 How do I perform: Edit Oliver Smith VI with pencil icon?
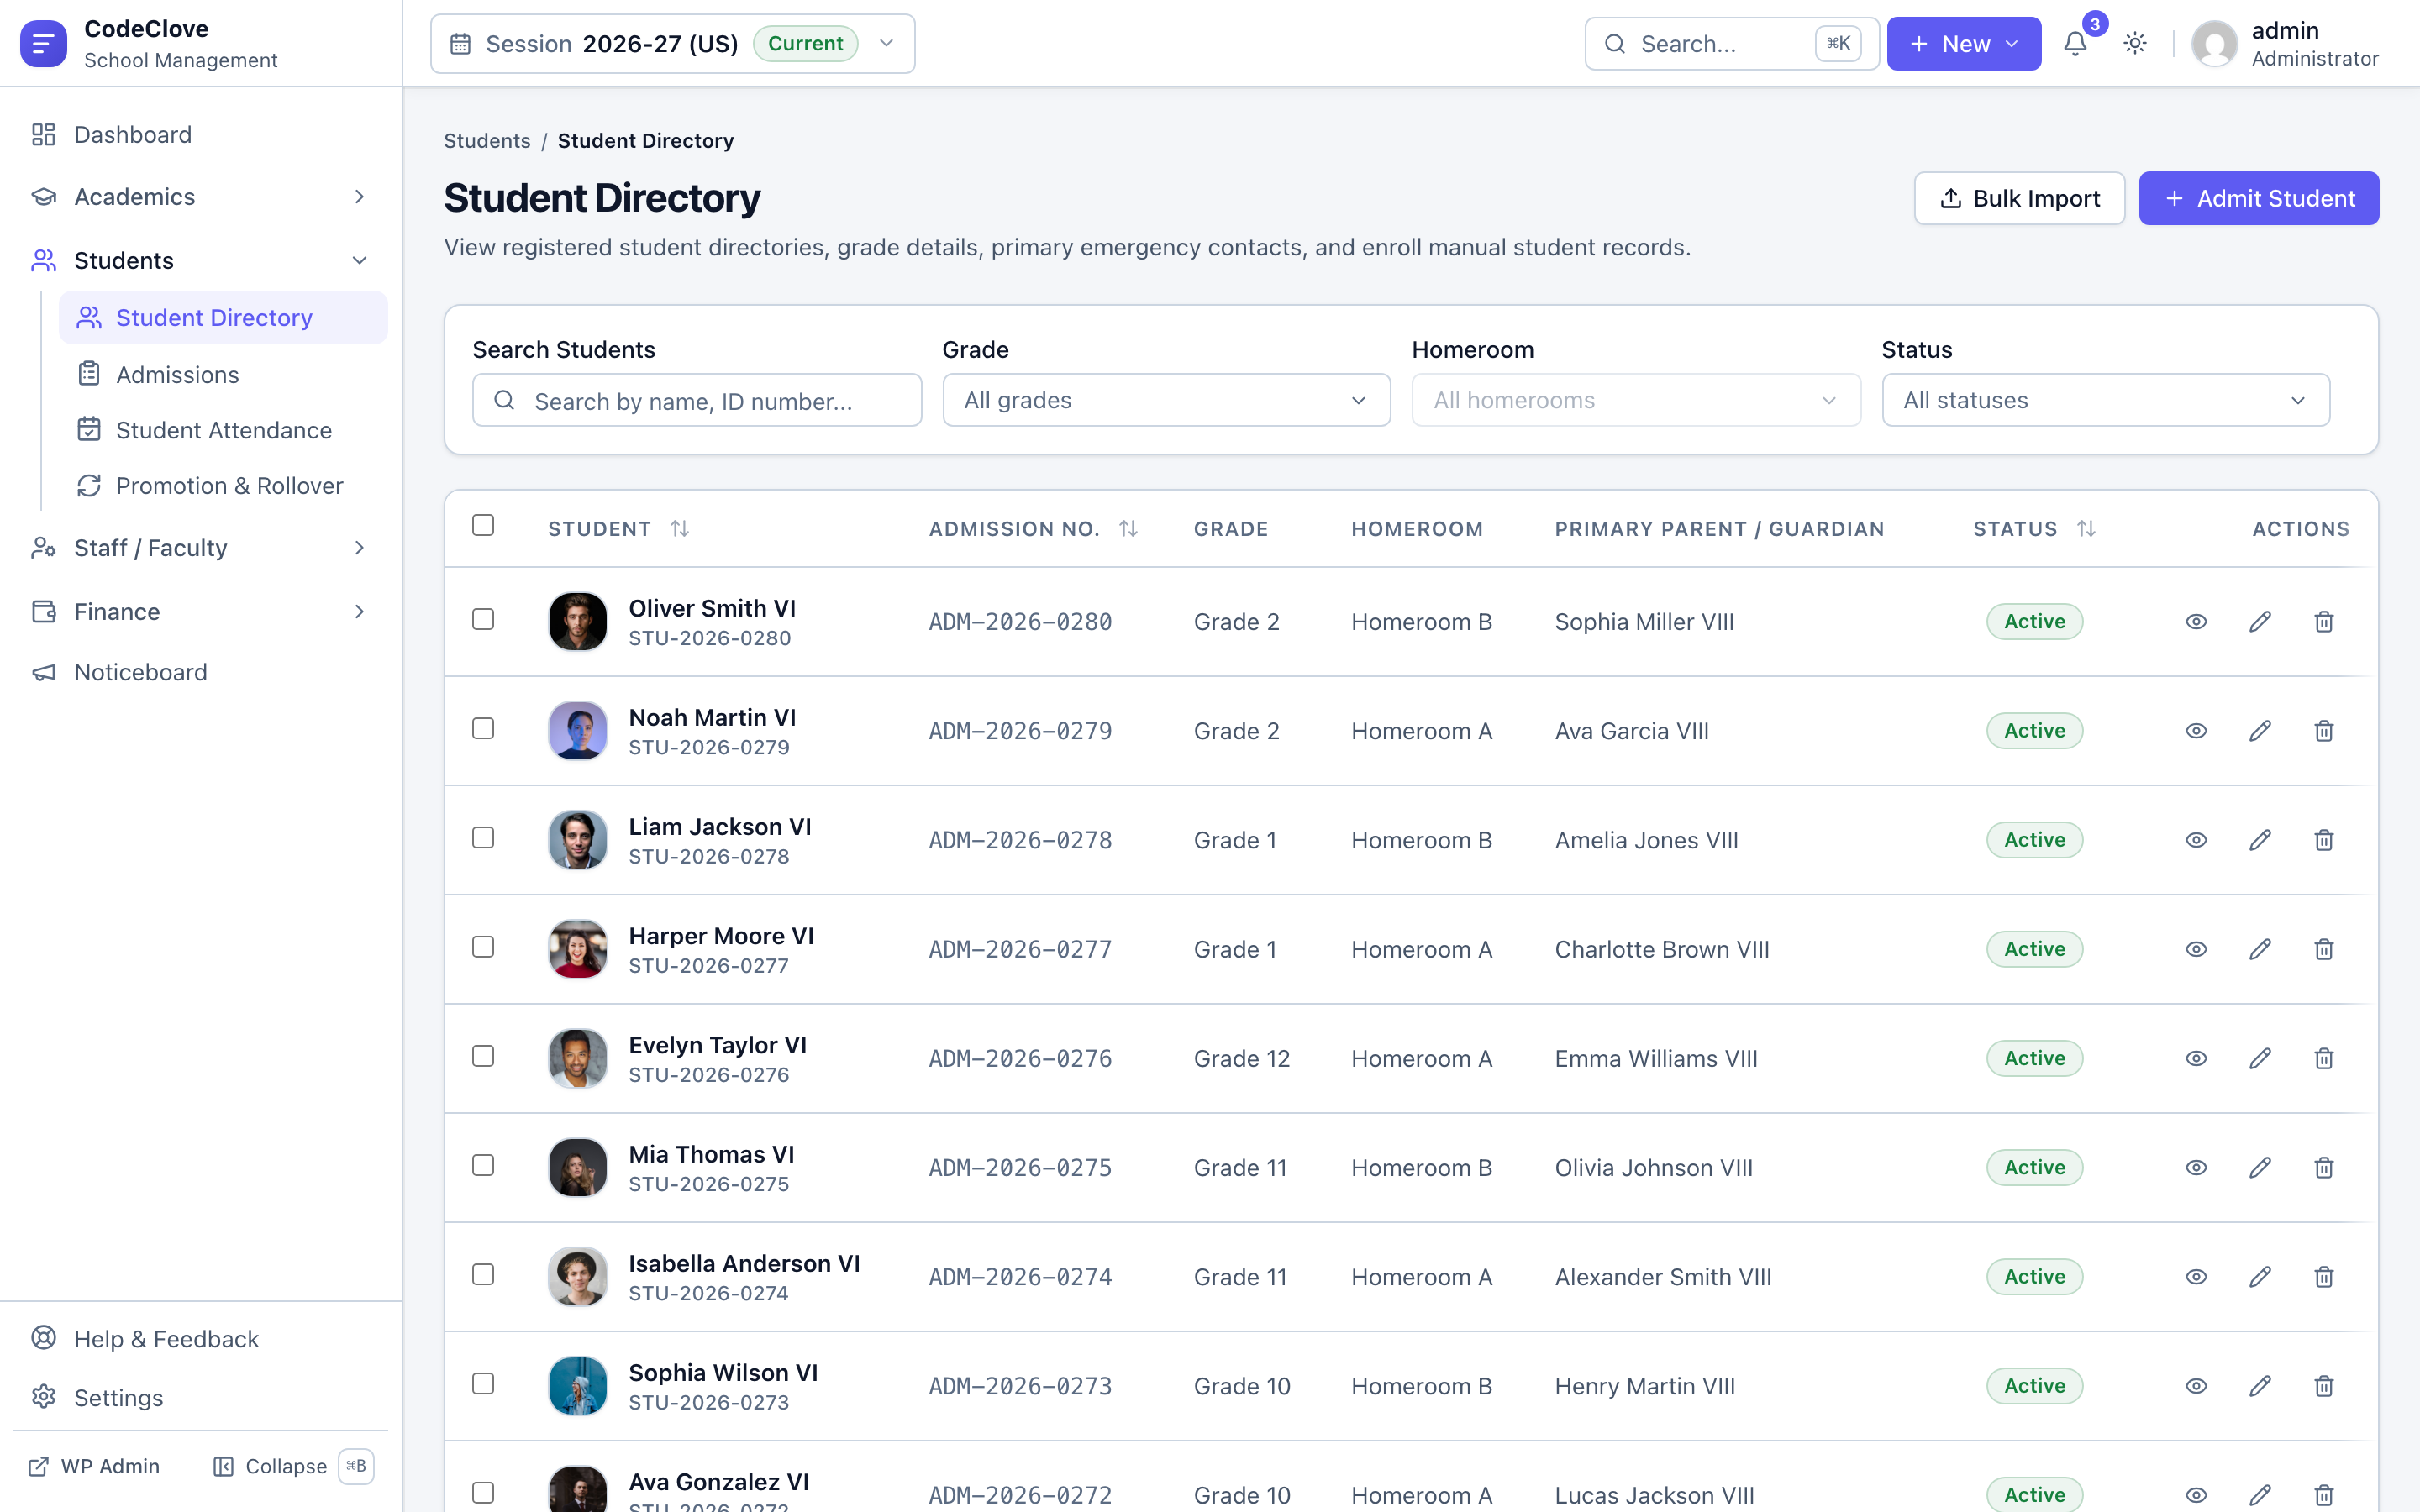[x=2260, y=622]
